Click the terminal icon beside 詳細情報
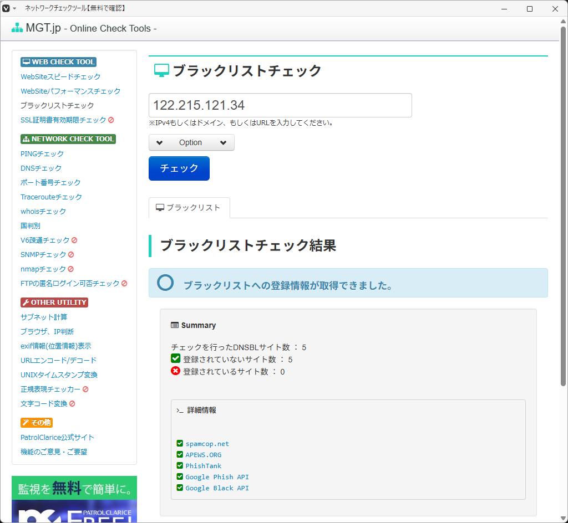The width and height of the screenshot is (568, 523). [180, 411]
